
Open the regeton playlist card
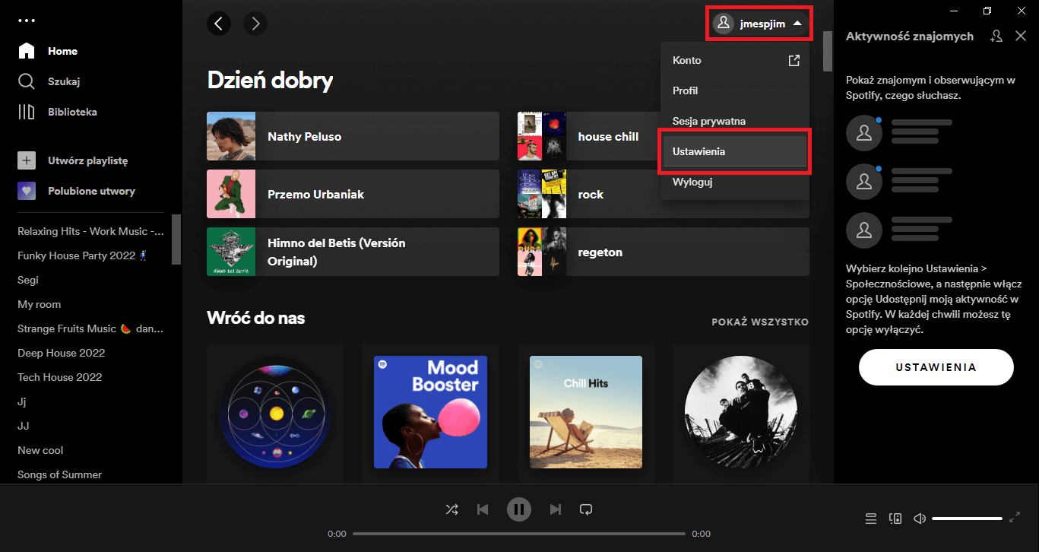pos(664,252)
